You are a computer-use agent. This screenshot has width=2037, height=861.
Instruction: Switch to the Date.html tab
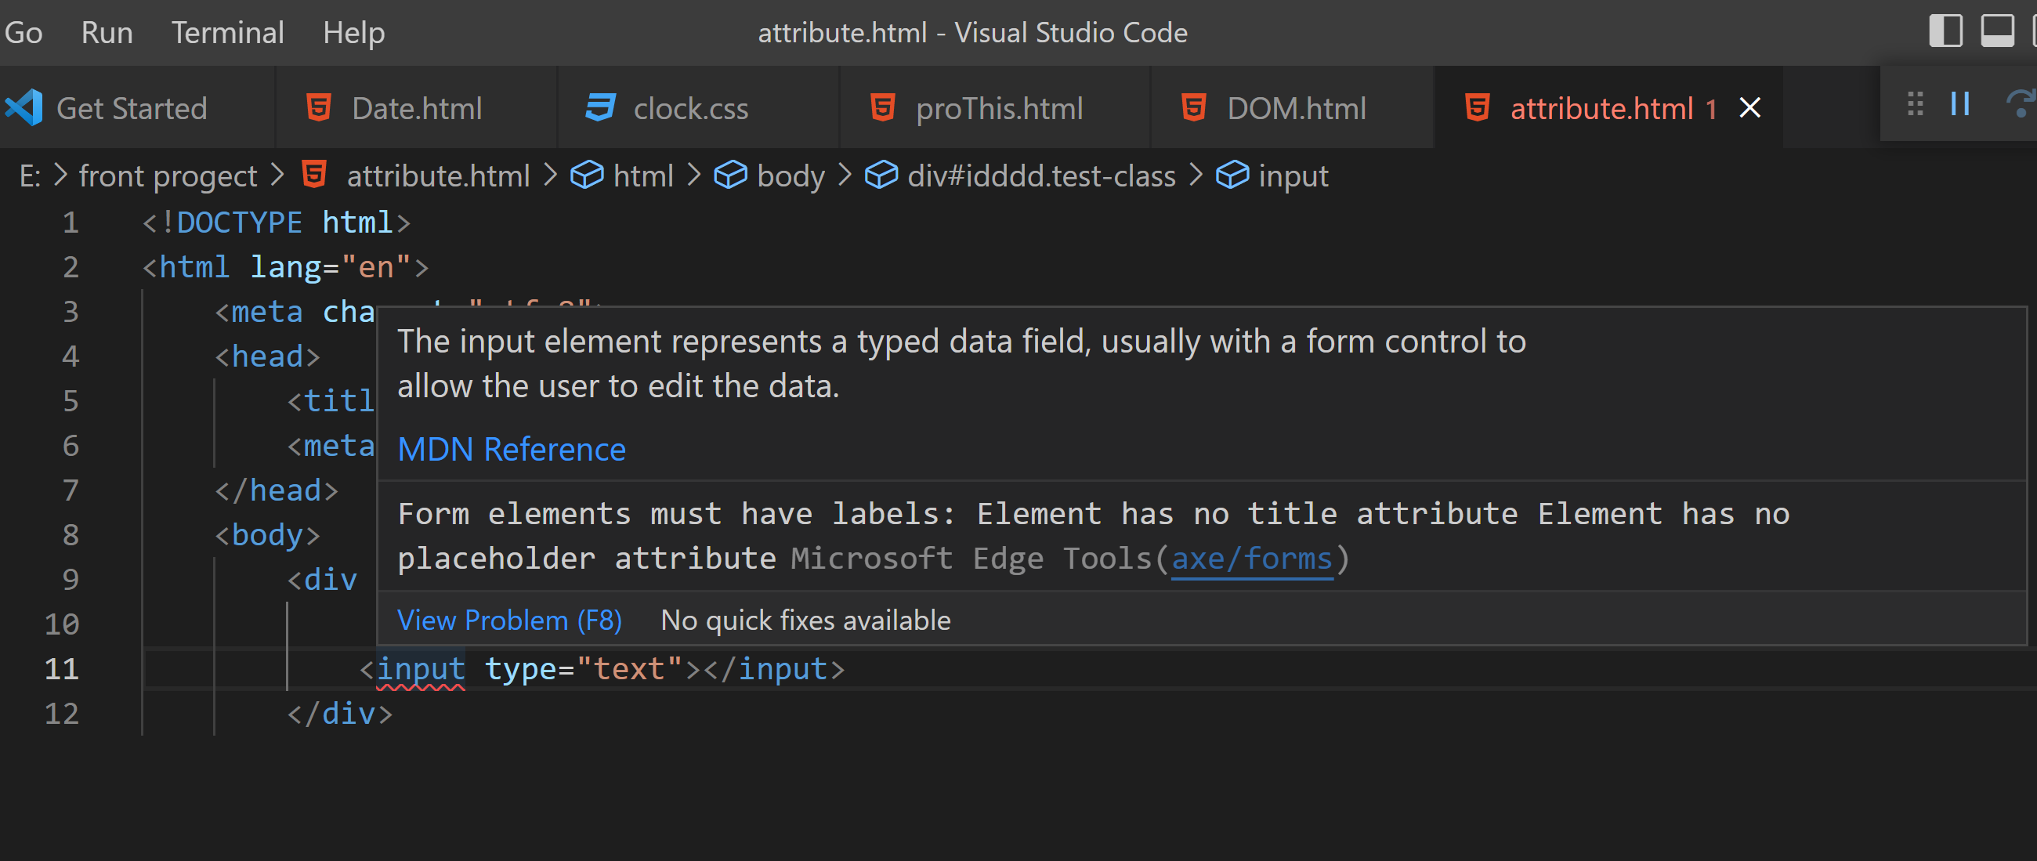point(417,107)
